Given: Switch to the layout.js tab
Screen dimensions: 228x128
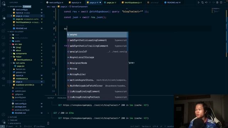Looking at the screenshot, I should point(75,2).
